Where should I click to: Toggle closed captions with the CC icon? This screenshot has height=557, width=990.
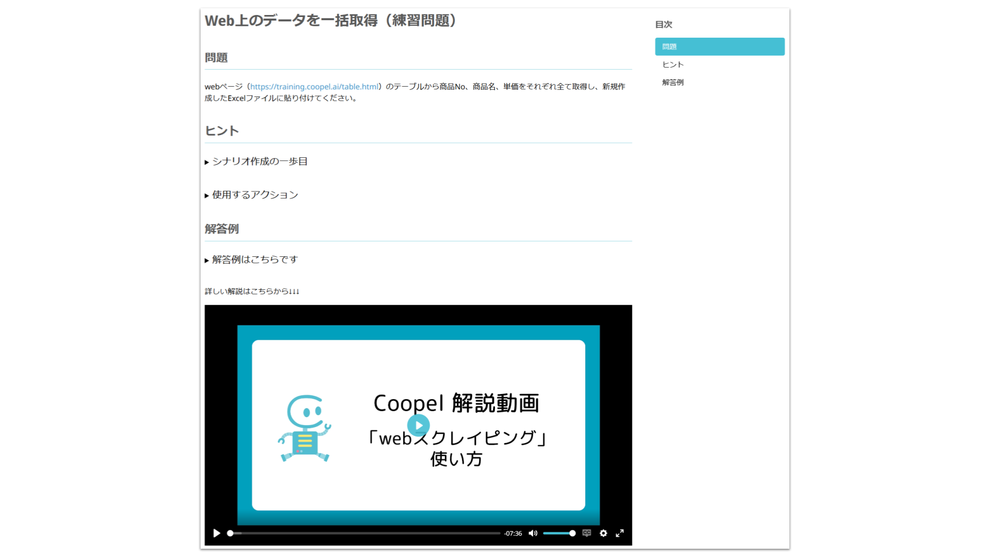pyautogui.click(x=587, y=533)
